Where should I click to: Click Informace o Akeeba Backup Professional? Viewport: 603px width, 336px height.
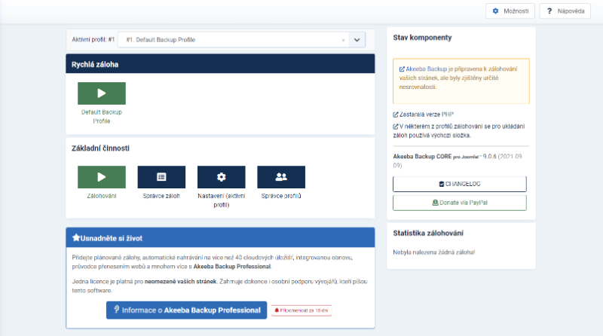(186, 310)
